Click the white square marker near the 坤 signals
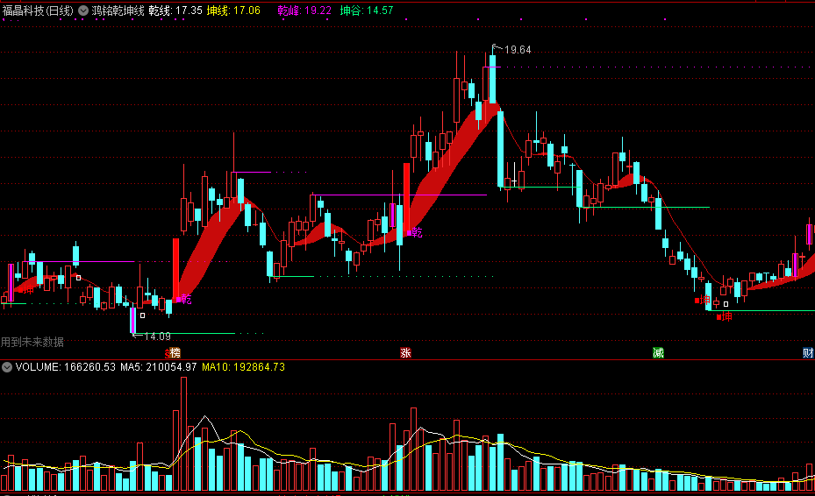Image resolution: width=815 pixels, height=496 pixels. [x=726, y=304]
